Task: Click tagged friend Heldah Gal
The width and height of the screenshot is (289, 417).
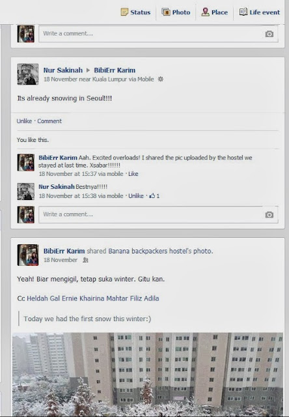Action: pyautogui.click(x=44, y=298)
